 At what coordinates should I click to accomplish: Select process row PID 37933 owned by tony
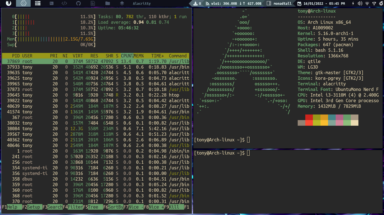[96, 67]
